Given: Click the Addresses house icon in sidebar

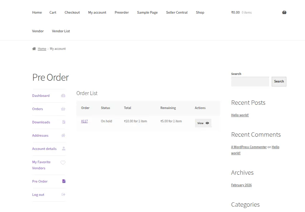Looking at the screenshot, I should [x=63, y=136].
